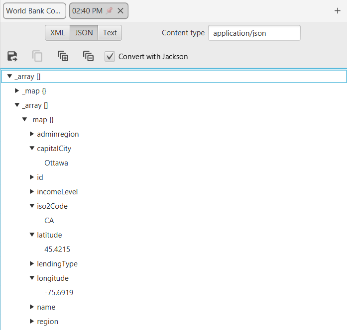Expand the adminregion node
Image resolution: width=347 pixels, height=330 pixels.
point(32,134)
